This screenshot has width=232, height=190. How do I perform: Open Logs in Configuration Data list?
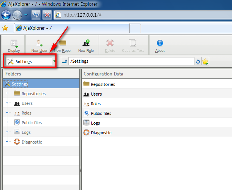pos(157,123)
